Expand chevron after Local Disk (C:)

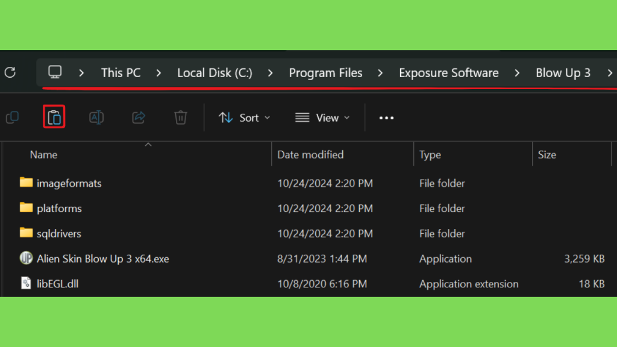(271, 73)
